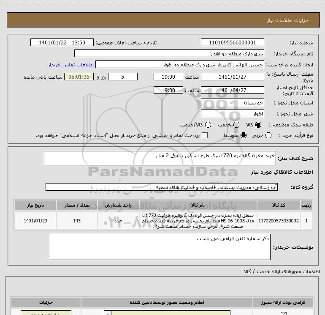Click the buyer notes text area
Image resolution: width=325 pixels, height=315 pixels.
(x=160, y=247)
